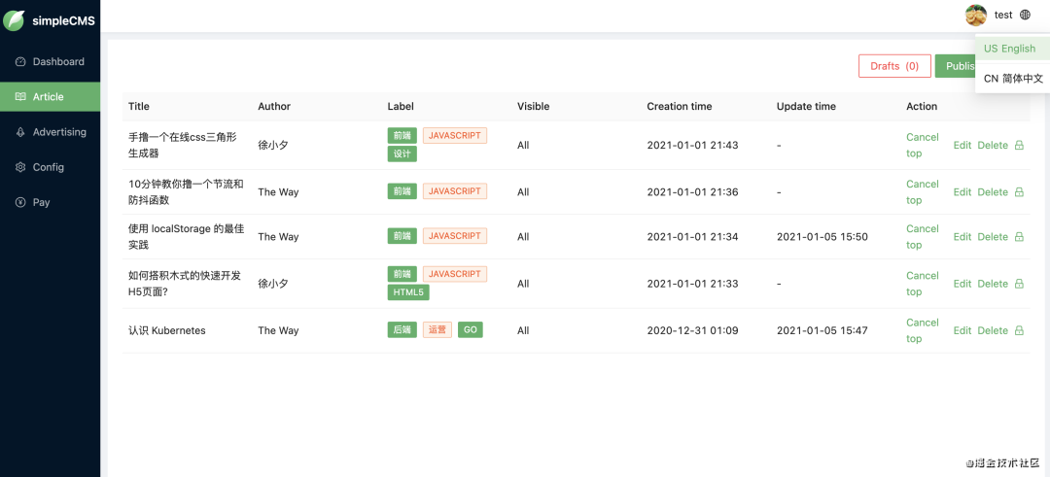Delete the 认识 Kubernetes article
This screenshot has height=477, width=1050.
pos(993,330)
